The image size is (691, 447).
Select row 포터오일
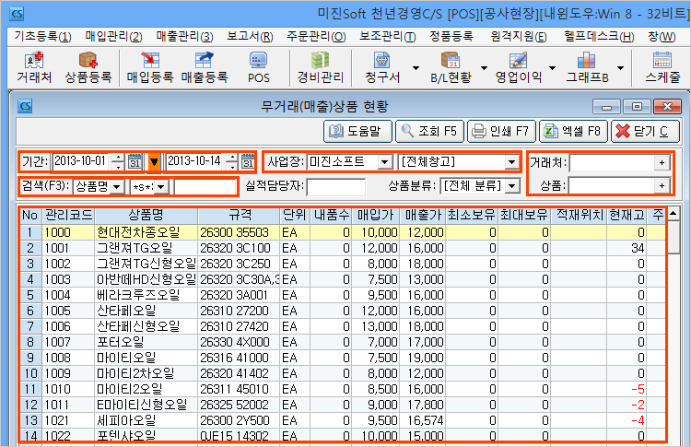(x=343, y=342)
